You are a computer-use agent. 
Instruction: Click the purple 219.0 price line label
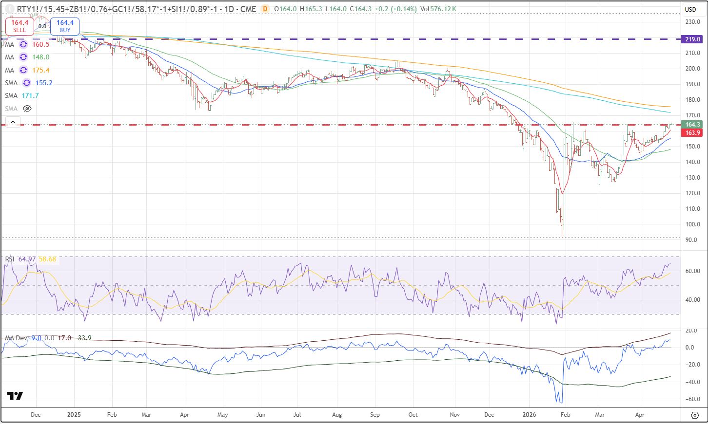coord(692,39)
